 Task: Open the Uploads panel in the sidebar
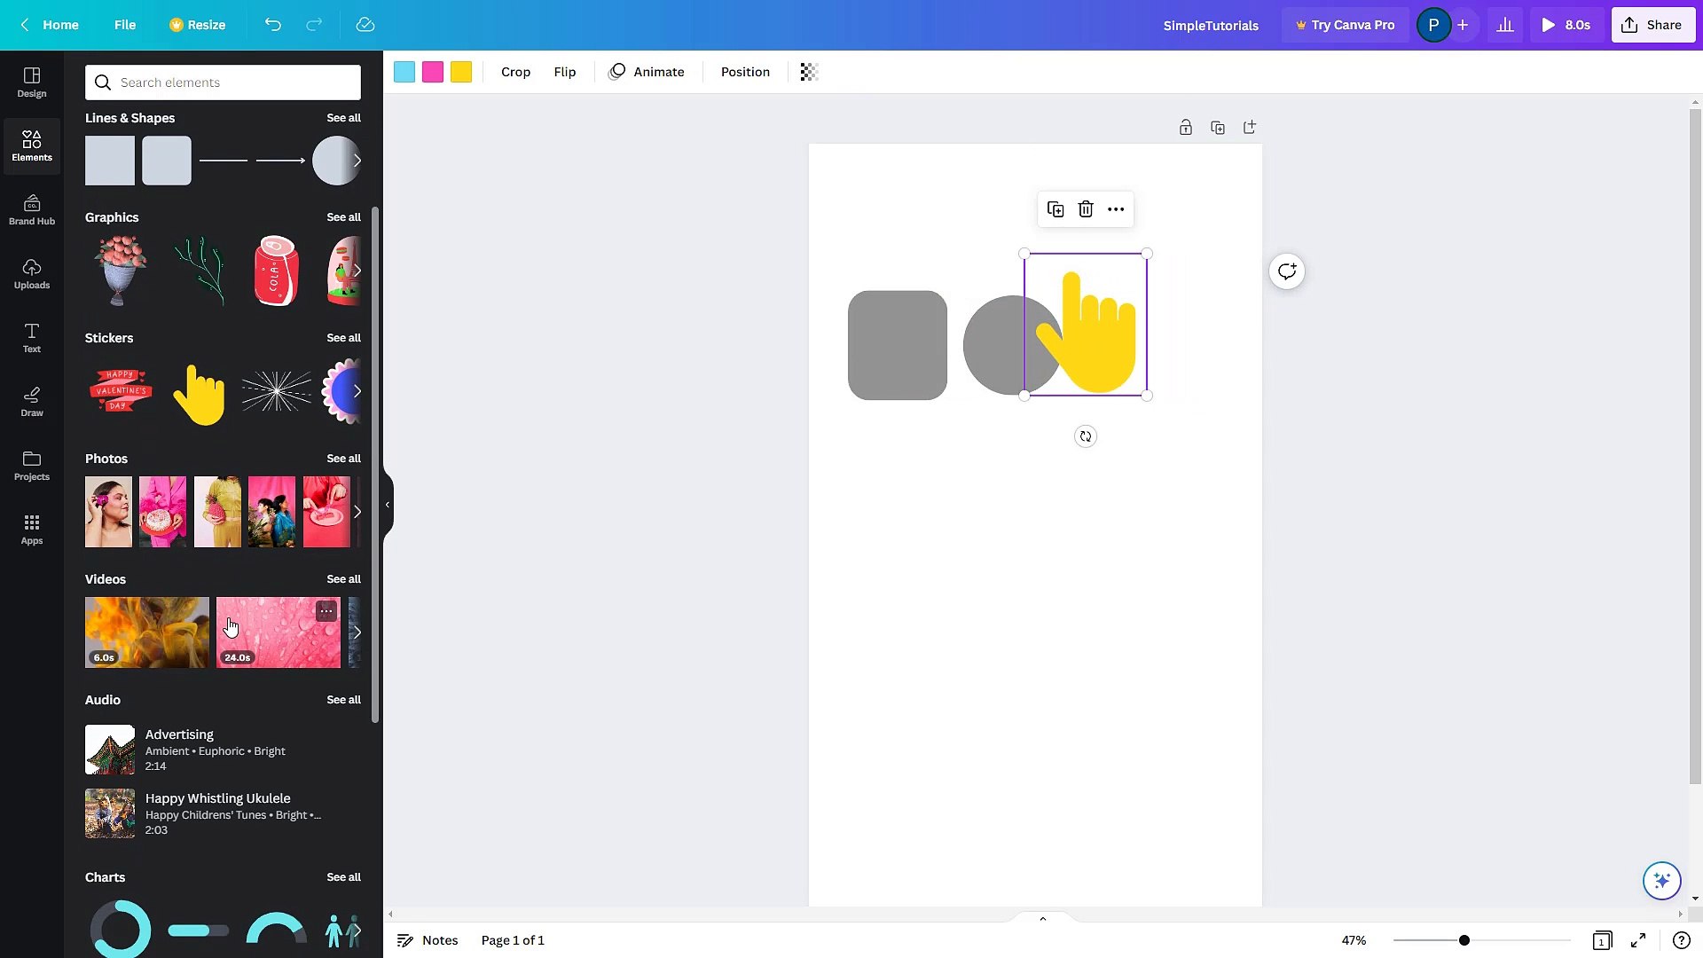31,273
